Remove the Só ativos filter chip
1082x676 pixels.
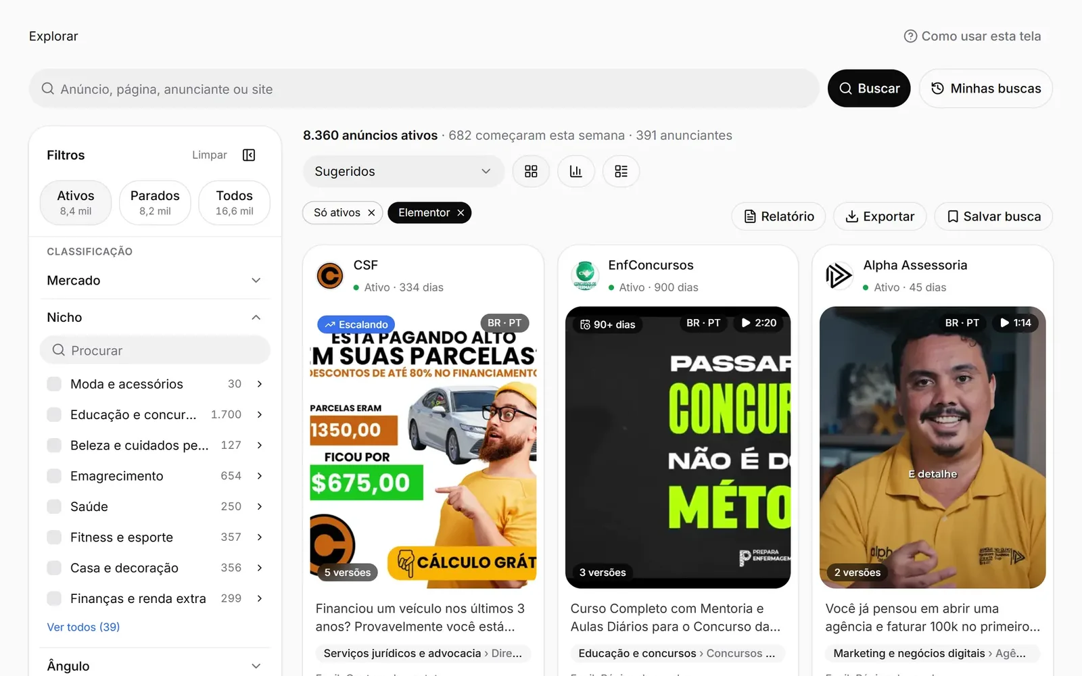pos(371,212)
